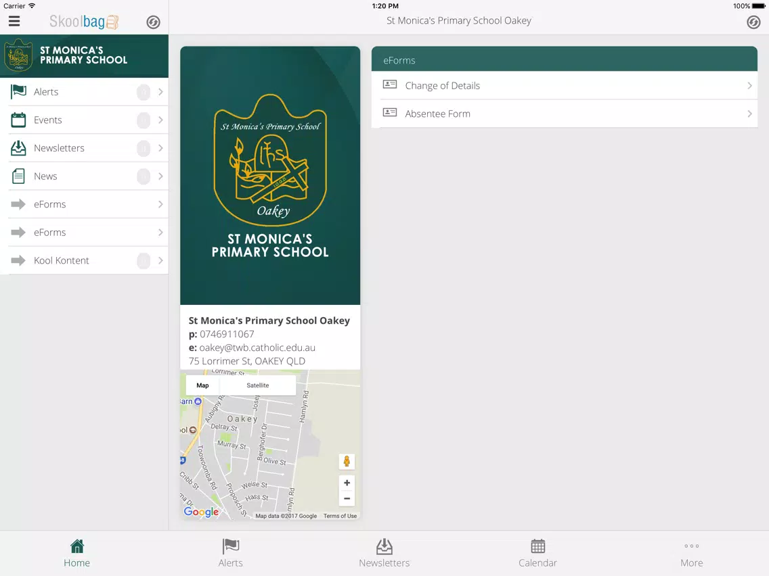The width and height of the screenshot is (769, 576).
Task: Switch map to Satellite view
Action: (x=257, y=385)
